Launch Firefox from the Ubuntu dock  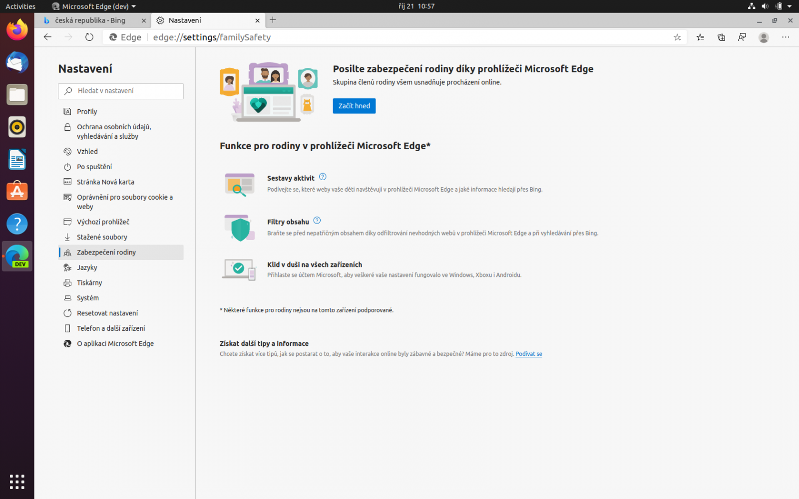click(17, 30)
